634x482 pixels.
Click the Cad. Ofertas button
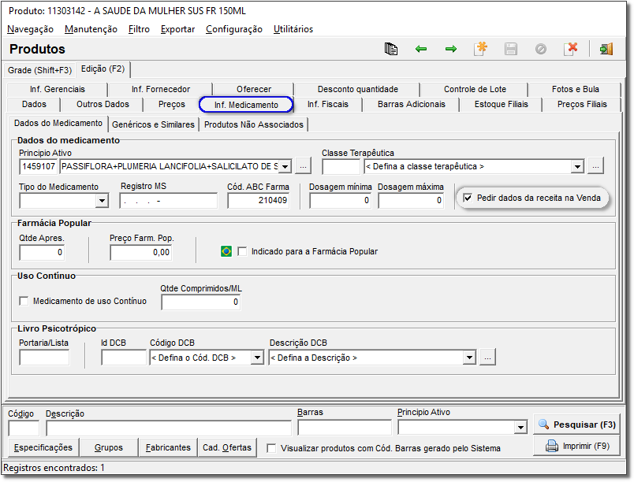tap(227, 447)
